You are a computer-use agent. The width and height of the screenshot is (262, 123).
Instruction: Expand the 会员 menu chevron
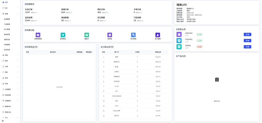pyautogui.click(x=18, y=78)
